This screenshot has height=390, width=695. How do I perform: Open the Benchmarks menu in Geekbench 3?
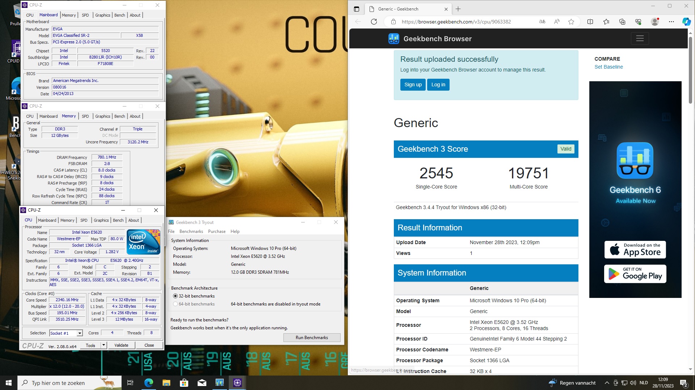pyautogui.click(x=191, y=231)
